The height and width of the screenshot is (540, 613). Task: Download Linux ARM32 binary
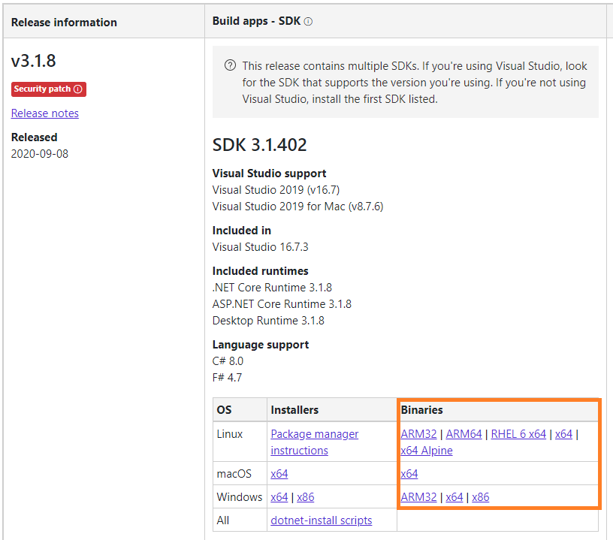(418, 434)
